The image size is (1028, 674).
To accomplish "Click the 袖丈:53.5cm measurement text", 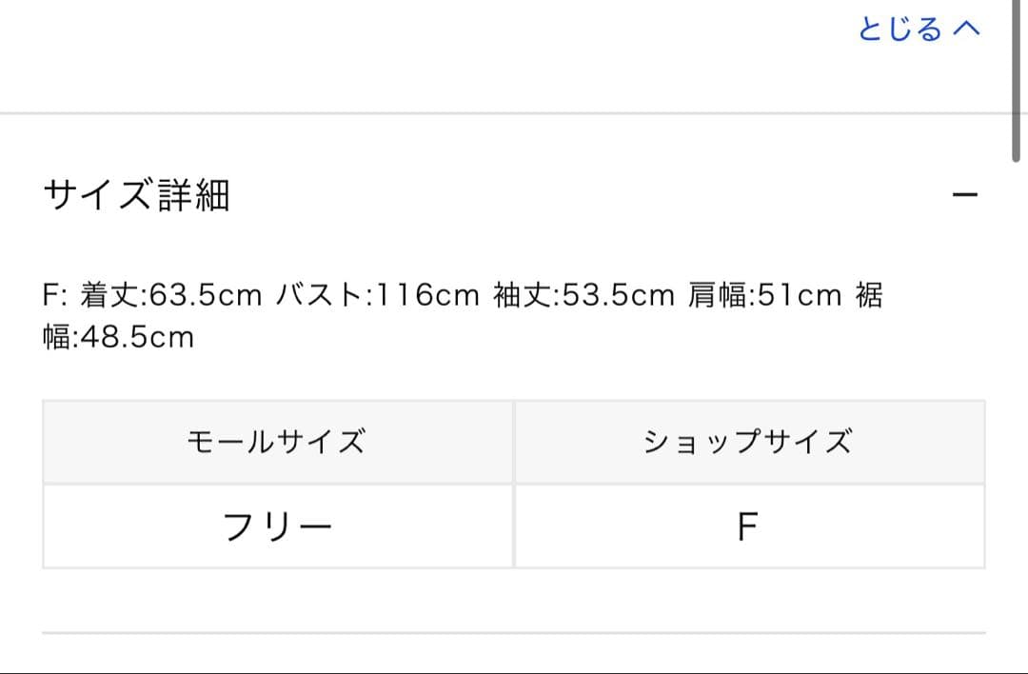I will point(584,296).
